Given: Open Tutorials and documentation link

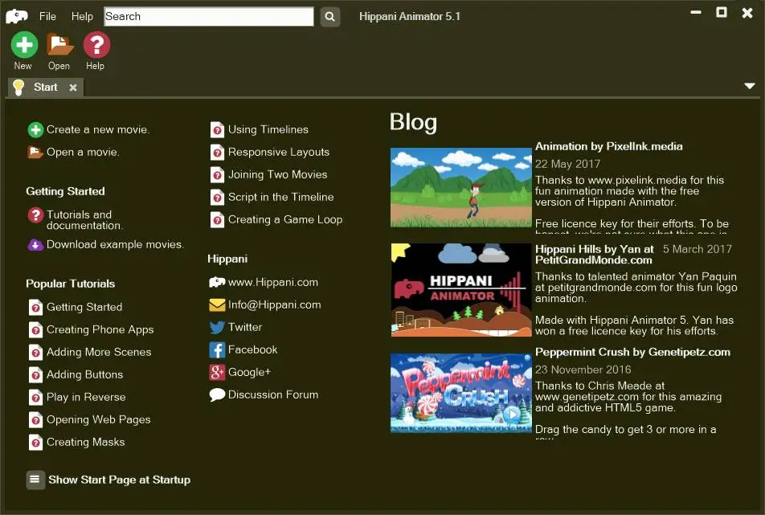Looking at the screenshot, I should coord(84,220).
